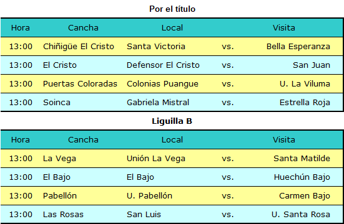The height and width of the screenshot is (224, 344).
Task: Click on Estrella Roja cell
Action: tap(305, 103)
